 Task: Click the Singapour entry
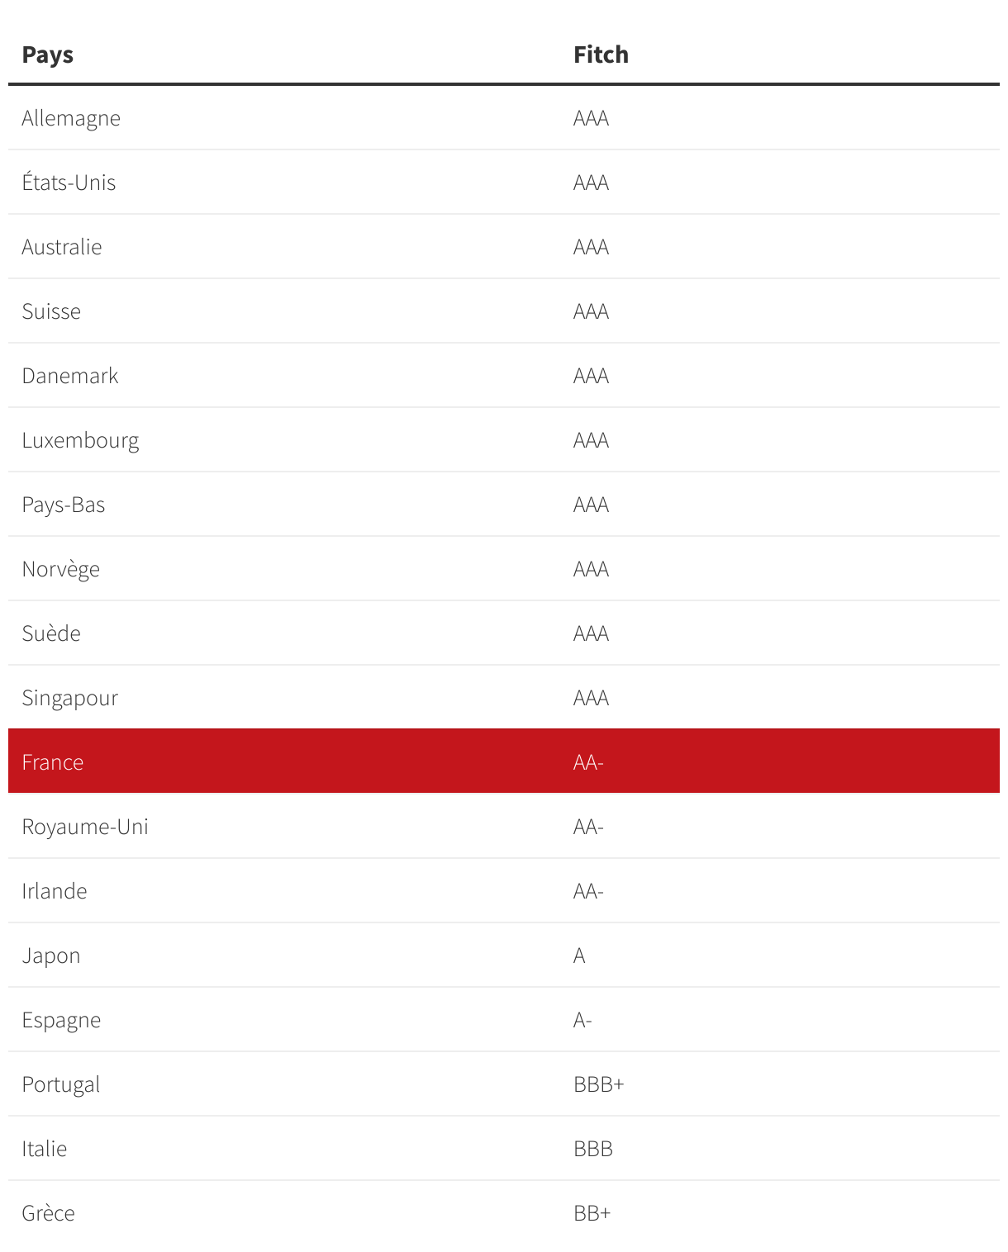click(70, 698)
